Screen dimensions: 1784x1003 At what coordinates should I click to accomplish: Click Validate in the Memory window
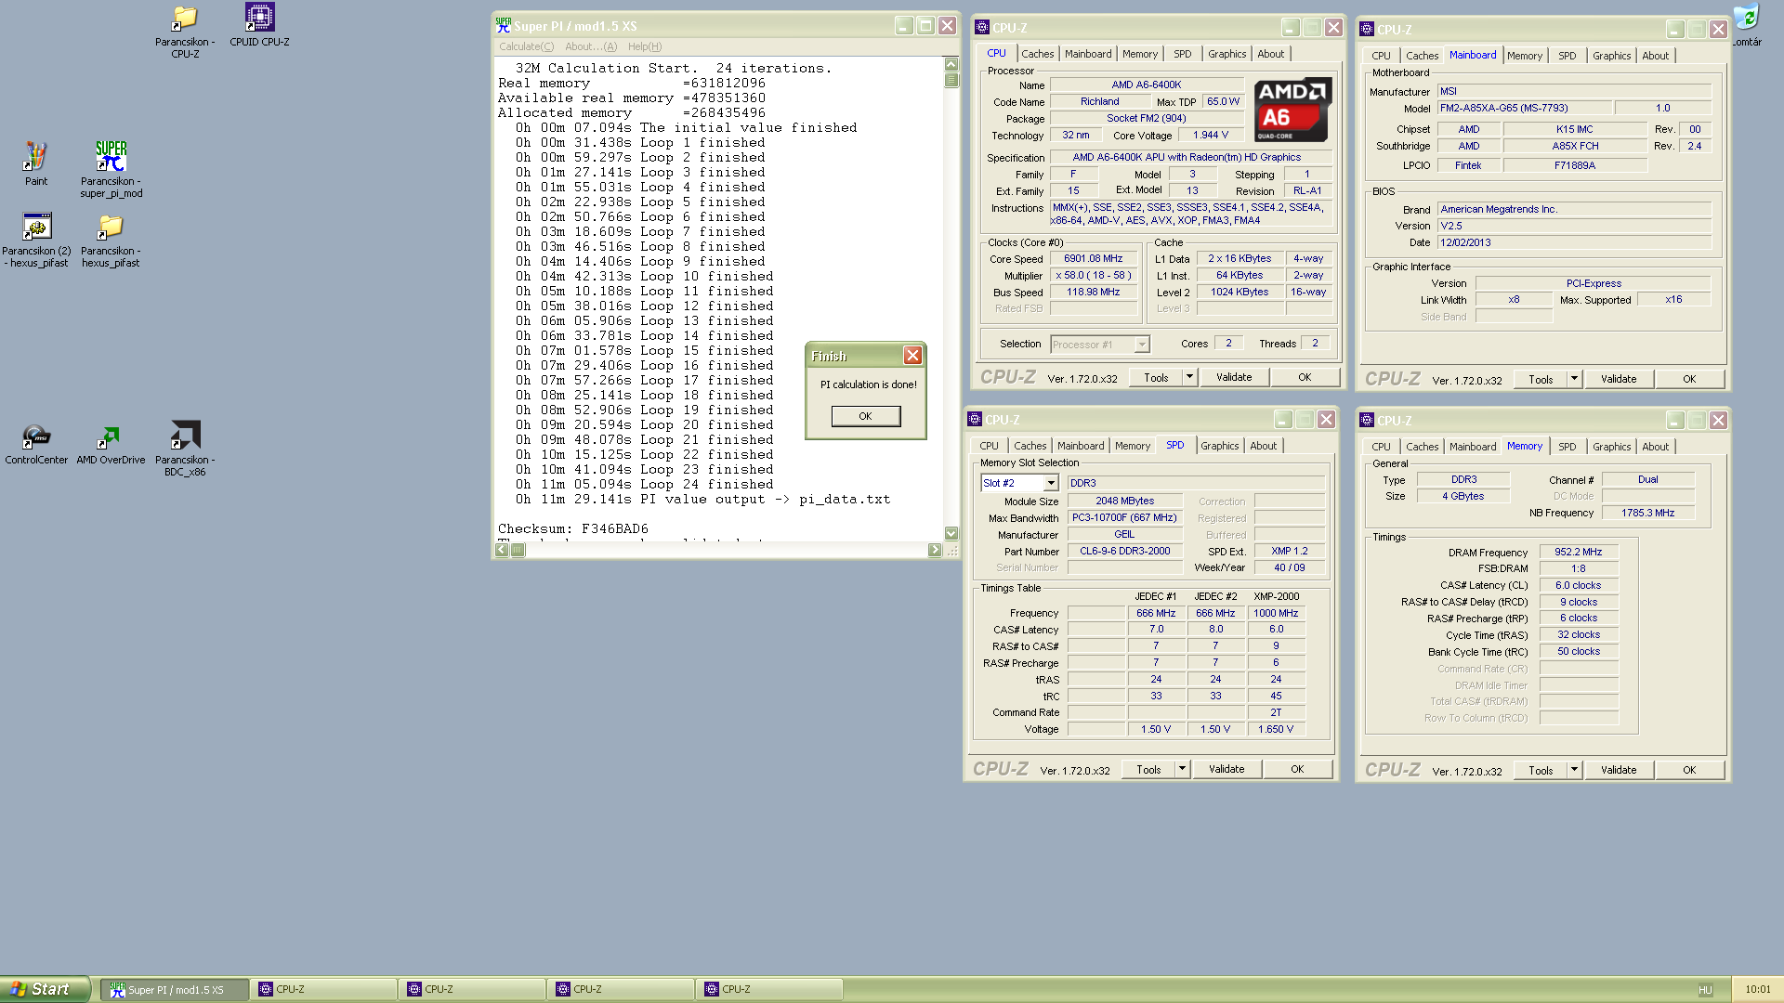pos(1619,770)
